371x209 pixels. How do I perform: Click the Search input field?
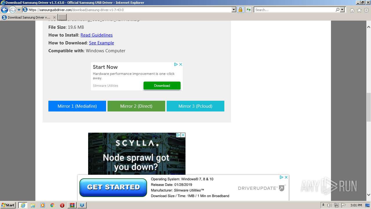point(294,10)
